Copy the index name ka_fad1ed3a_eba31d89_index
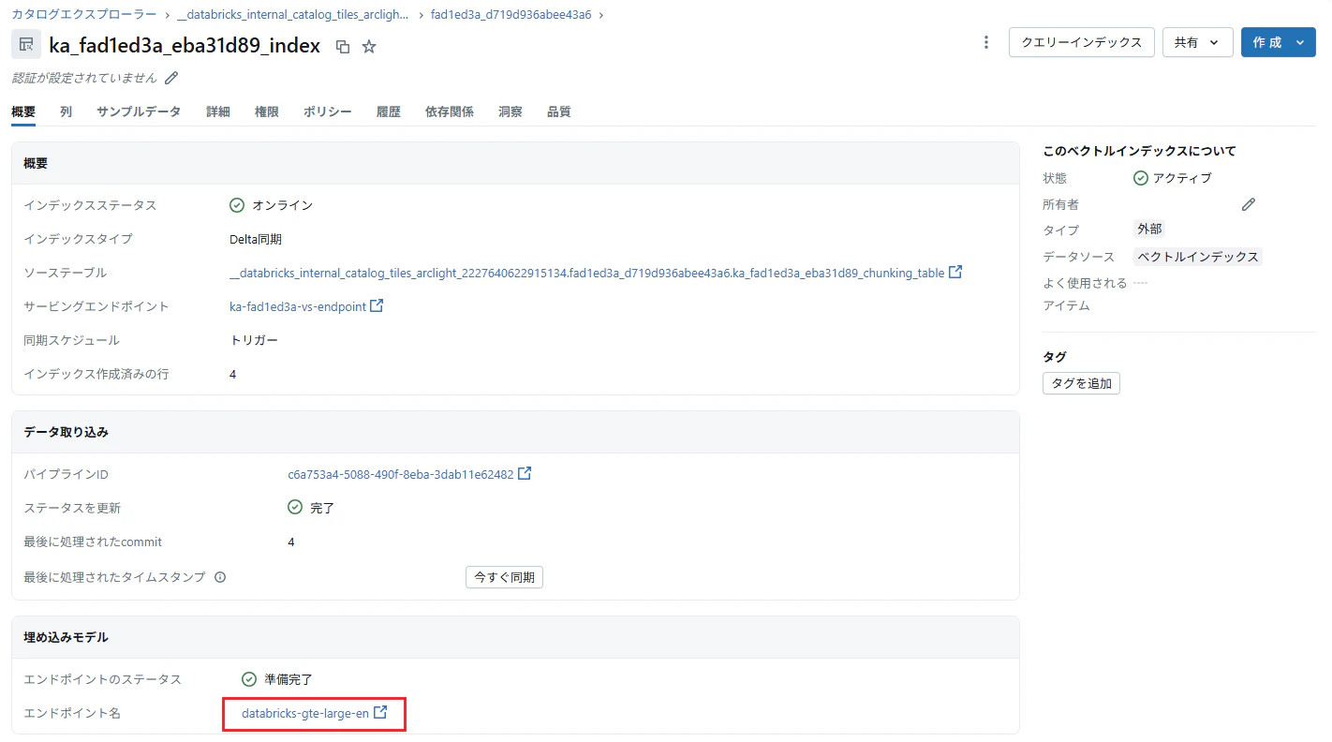Screen dimensions: 1332x742 pos(343,46)
